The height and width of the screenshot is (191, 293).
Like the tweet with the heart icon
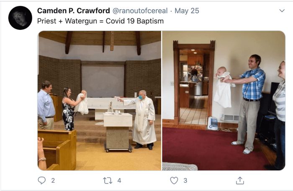[174, 181]
